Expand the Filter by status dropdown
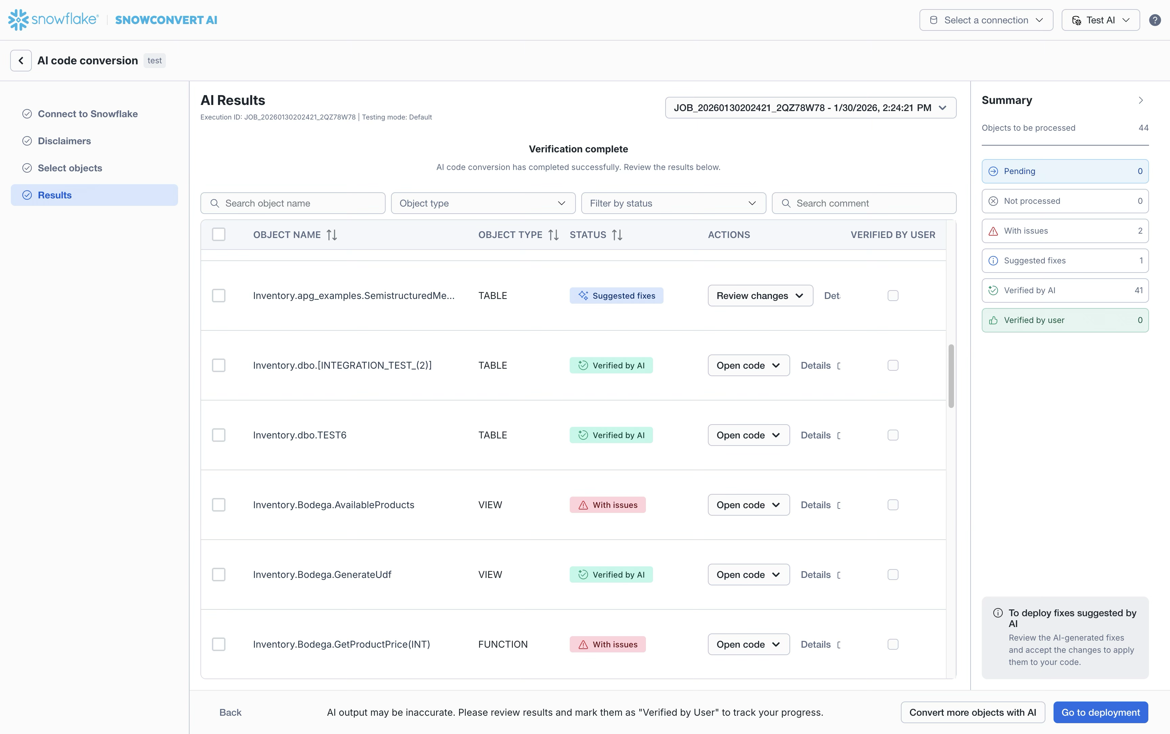The width and height of the screenshot is (1170, 734). (x=673, y=203)
